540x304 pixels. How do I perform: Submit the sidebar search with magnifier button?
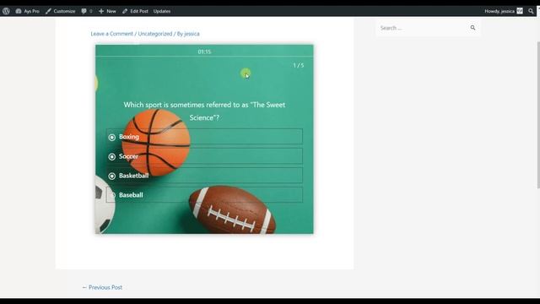(x=472, y=28)
